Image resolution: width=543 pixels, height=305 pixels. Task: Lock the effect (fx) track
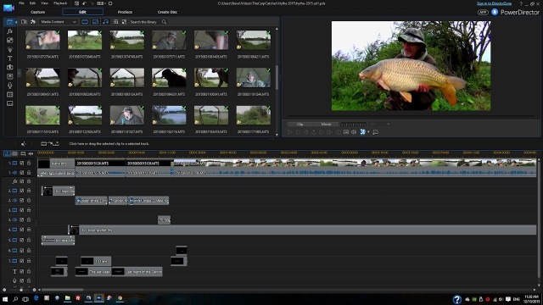29,181
